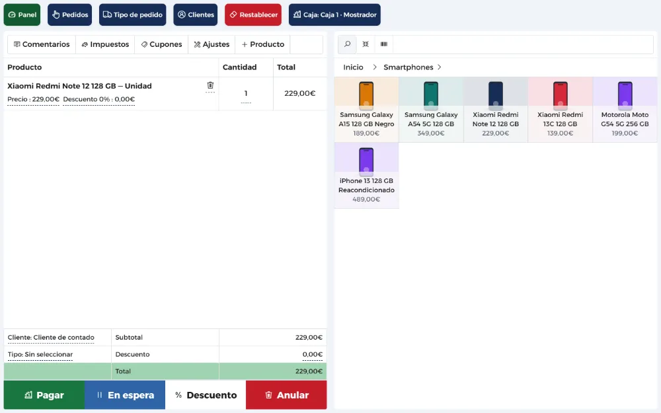Add iPhone 13 128 GB Reacondicionado
The width and height of the screenshot is (661, 413).
tap(366, 175)
